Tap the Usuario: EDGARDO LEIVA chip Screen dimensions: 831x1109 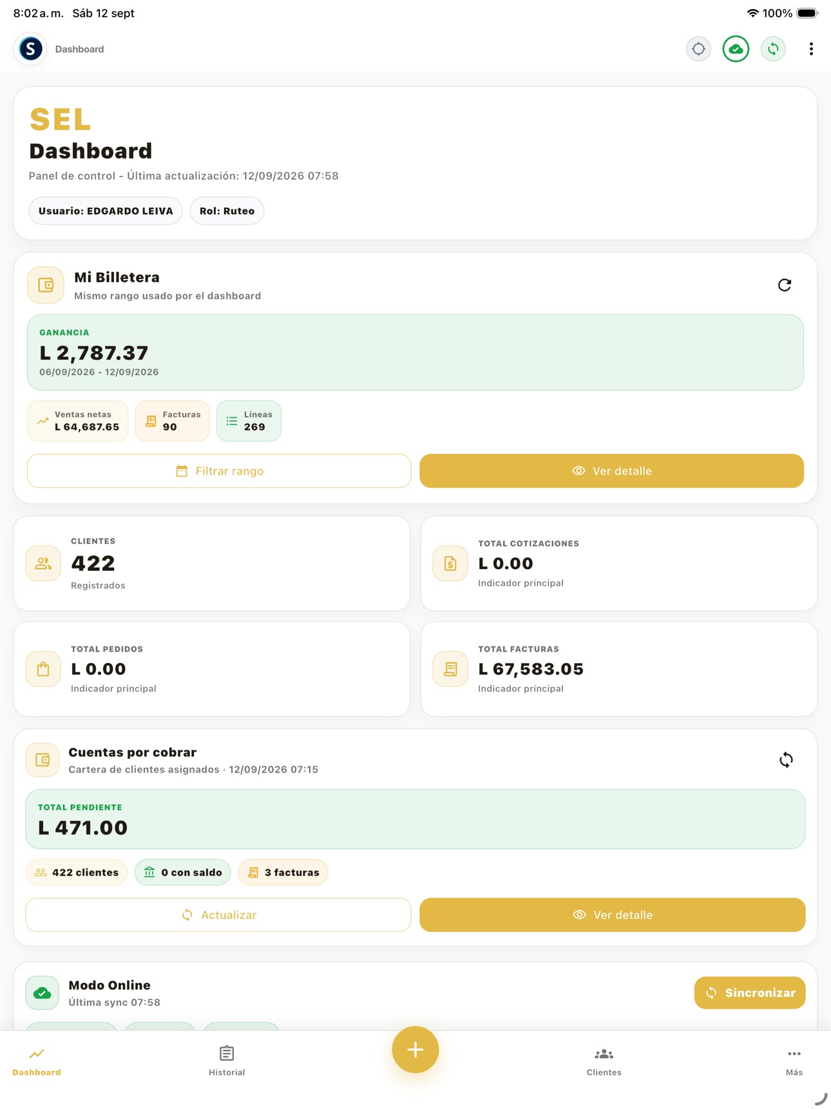coord(106,211)
